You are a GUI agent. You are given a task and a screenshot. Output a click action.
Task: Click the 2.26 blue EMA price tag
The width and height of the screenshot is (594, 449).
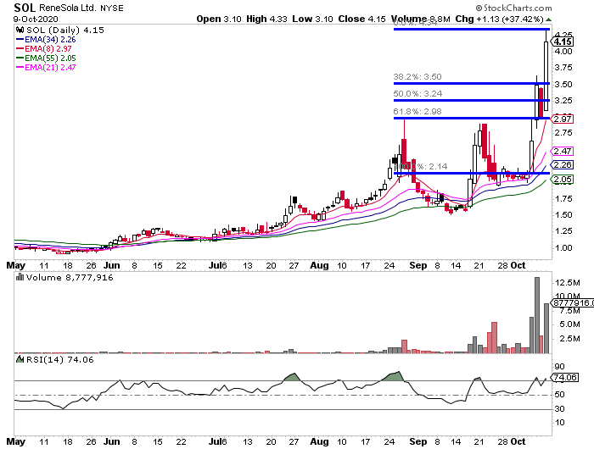563,165
